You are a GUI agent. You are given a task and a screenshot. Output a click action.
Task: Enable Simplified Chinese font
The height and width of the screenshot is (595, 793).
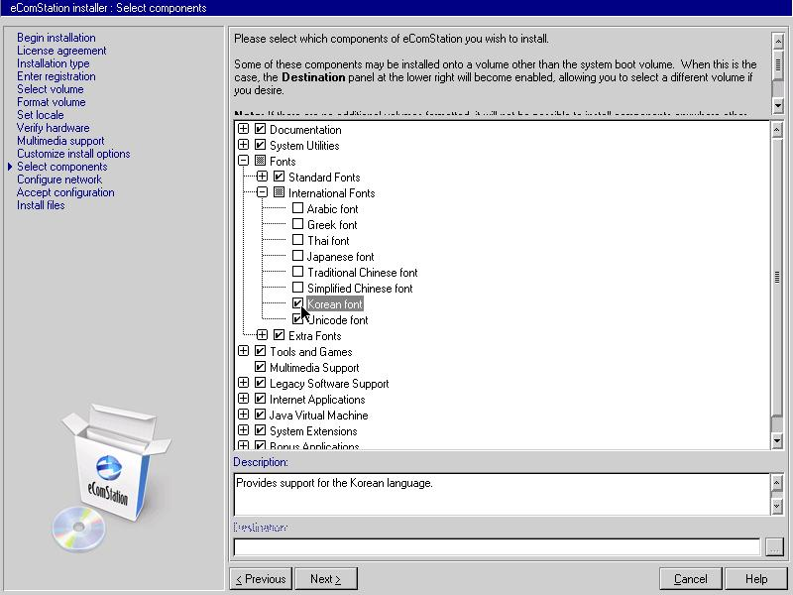pyautogui.click(x=298, y=288)
